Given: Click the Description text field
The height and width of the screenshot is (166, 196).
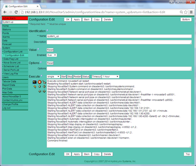Looking at the screenshot, I should click(119, 42).
